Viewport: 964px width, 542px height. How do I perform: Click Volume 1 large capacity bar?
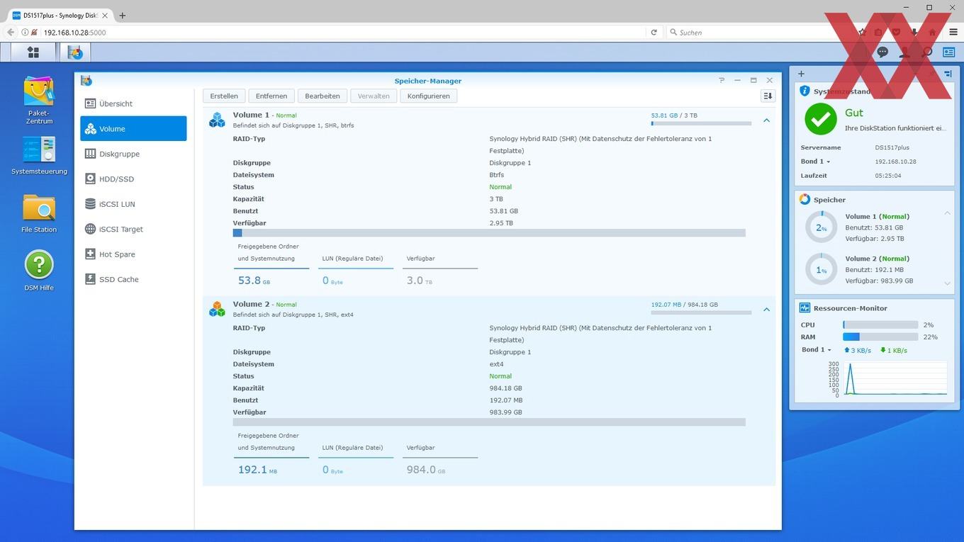pos(489,233)
